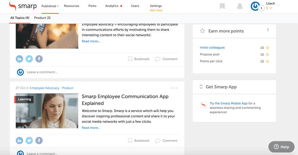Click the Earn more points star icon
298x155 pixels.
click(202, 31)
